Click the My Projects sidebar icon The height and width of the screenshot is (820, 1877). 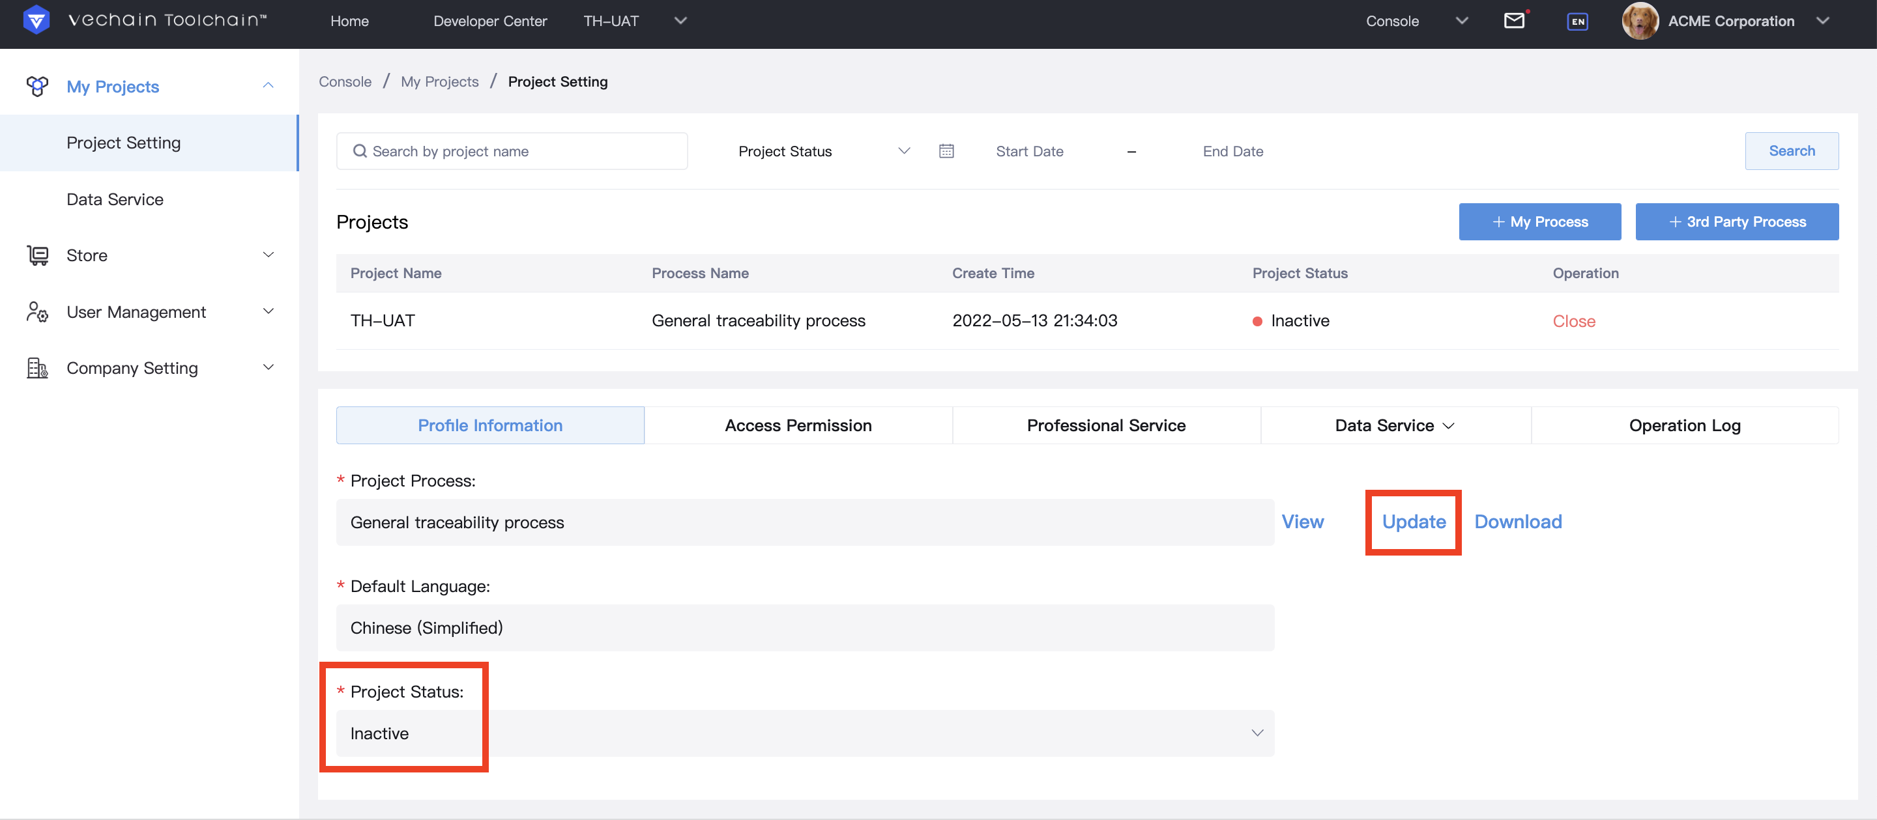(x=37, y=87)
